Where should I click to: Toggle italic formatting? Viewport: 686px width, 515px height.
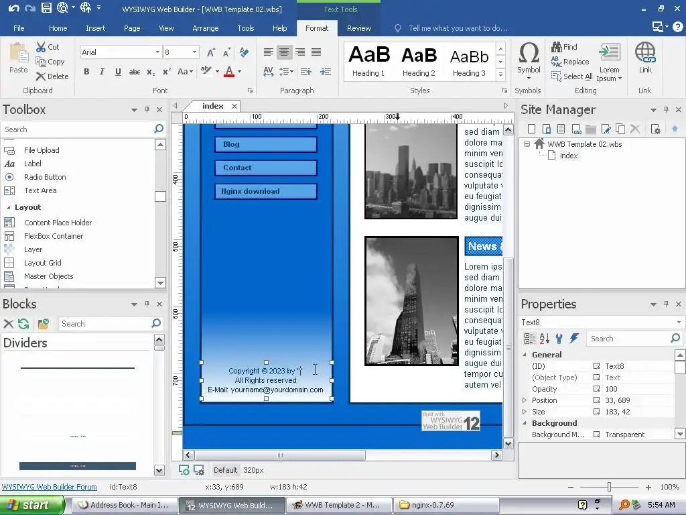(102, 72)
